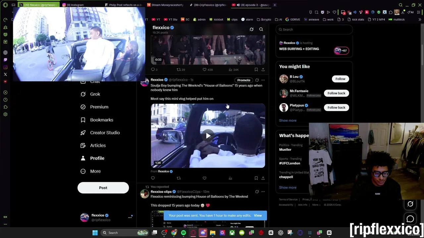Open the $crypto bookmark folder
424x238 pixels.
(264, 20)
